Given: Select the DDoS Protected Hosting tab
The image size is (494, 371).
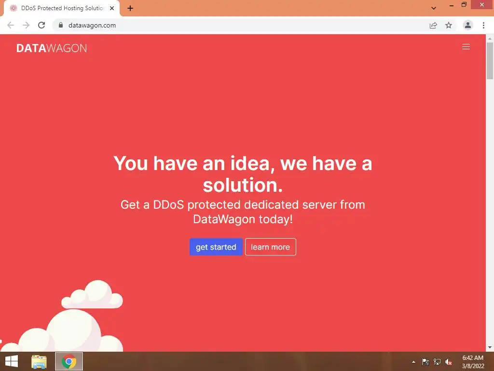Looking at the screenshot, I should pos(62,8).
